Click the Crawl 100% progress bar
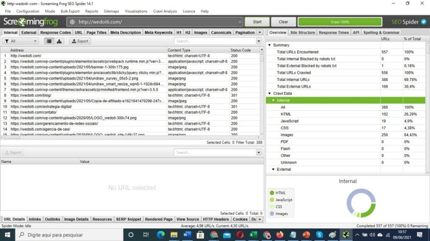The width and height of the screenshot is (430, 241). [x=340, y=22]
